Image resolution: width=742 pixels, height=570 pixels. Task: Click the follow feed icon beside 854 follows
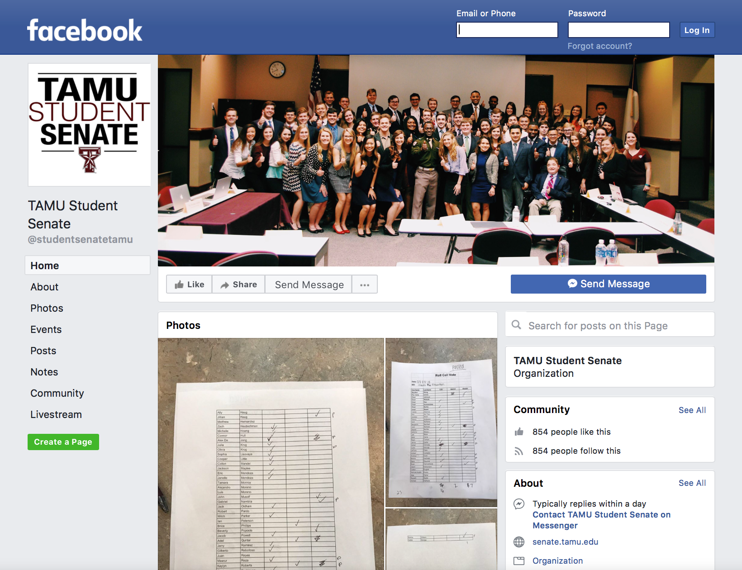click(519, 451)
